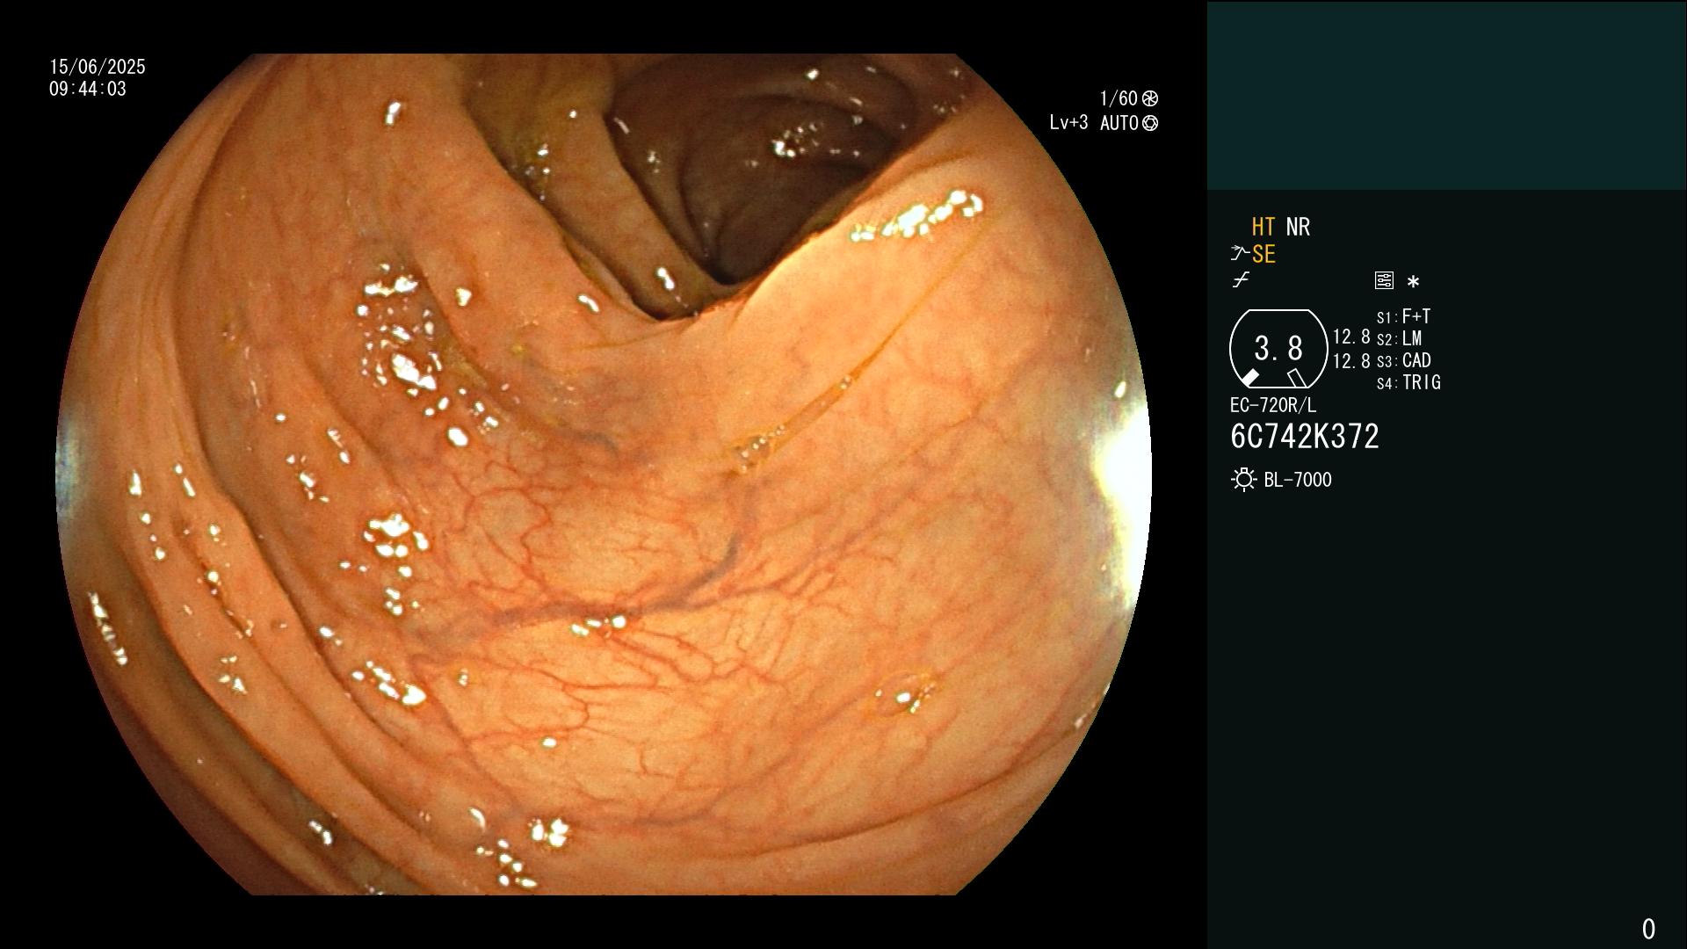The width and height of the screenshot is (1687, 949).
Task: Click the counter 0 at bottom right
Action: pyautogui.click(x=1648, y=929)
